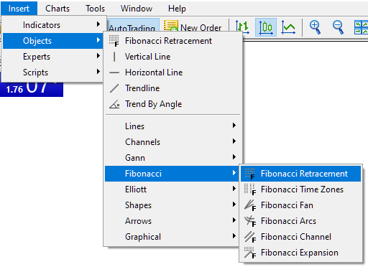Click the Fibonacci Arcs icon
This screenshot has height=267, width=368.
pyautogui.click(x=250, y=221)
